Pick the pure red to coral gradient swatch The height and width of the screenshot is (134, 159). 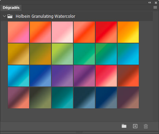[x=106, y=32]
